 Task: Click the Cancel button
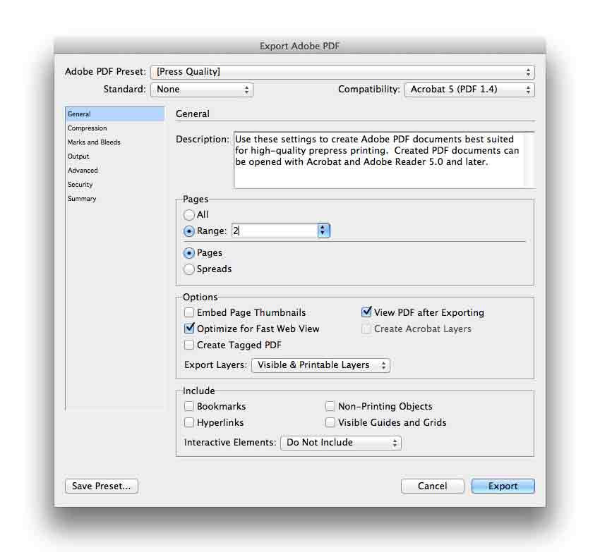point(433,486)
